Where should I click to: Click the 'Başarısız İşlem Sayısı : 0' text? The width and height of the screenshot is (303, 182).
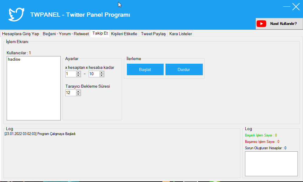[x=262, y=142]
